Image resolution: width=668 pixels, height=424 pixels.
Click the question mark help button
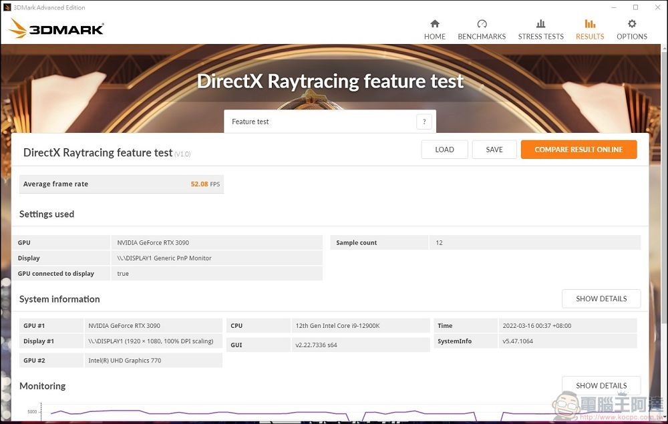coord(424,122)
